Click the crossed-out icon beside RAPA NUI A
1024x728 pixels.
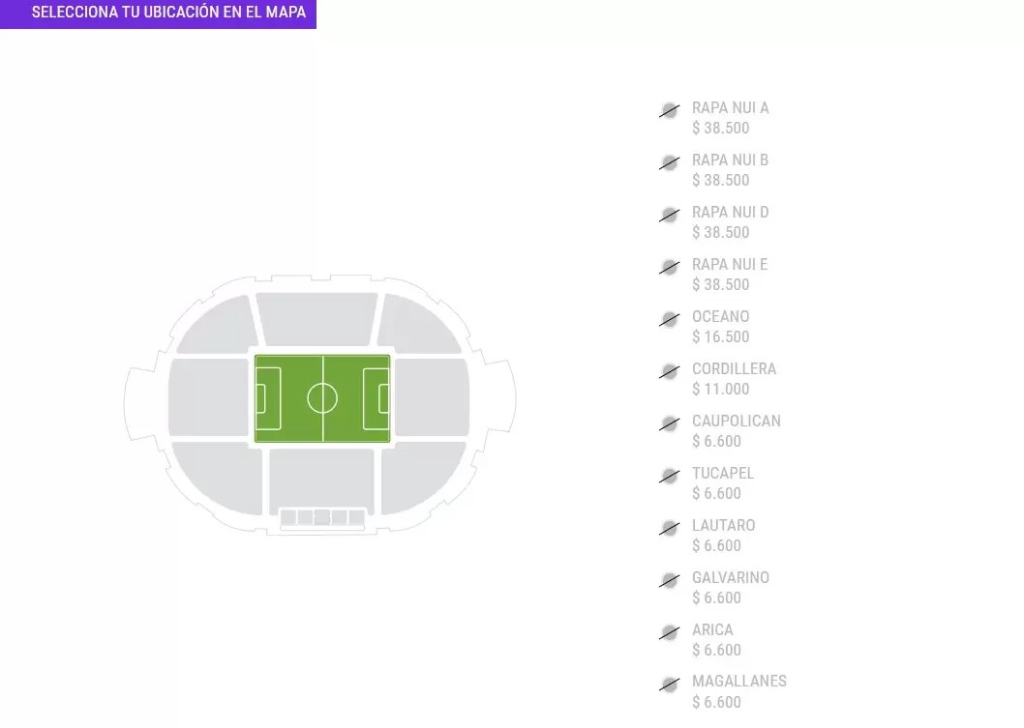point(670,111)
